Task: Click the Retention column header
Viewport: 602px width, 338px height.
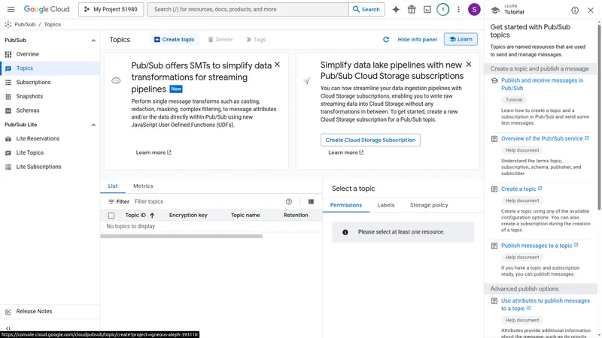Action: click(296, 216)
